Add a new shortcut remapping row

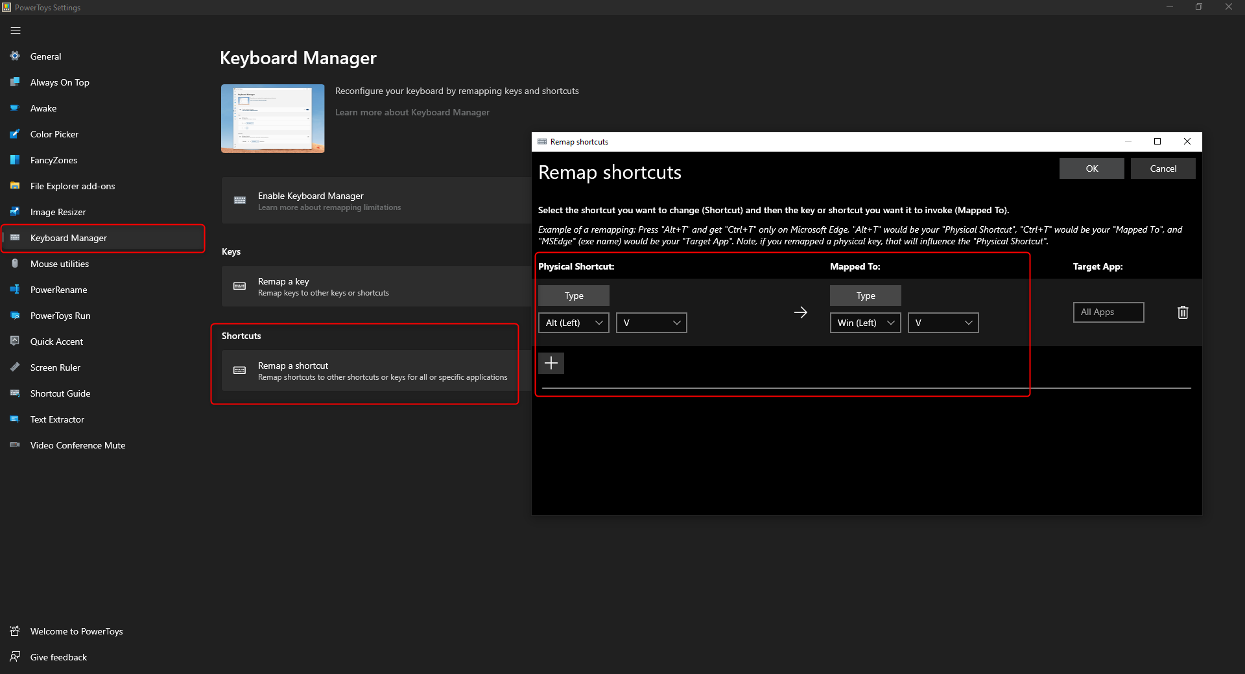pyautogui.click(x=551, y=363)
